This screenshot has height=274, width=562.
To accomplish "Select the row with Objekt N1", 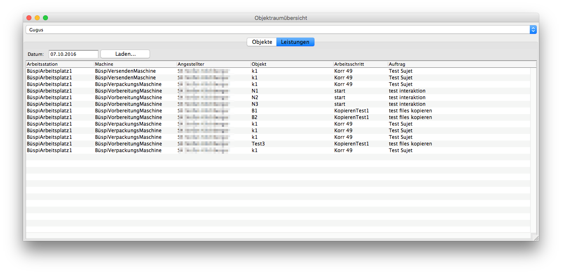I will (x=255, y=91).
